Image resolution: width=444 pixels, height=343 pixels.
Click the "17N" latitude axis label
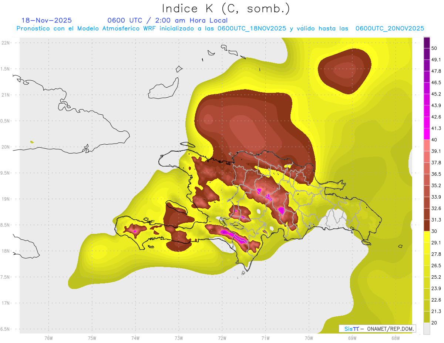6,303
